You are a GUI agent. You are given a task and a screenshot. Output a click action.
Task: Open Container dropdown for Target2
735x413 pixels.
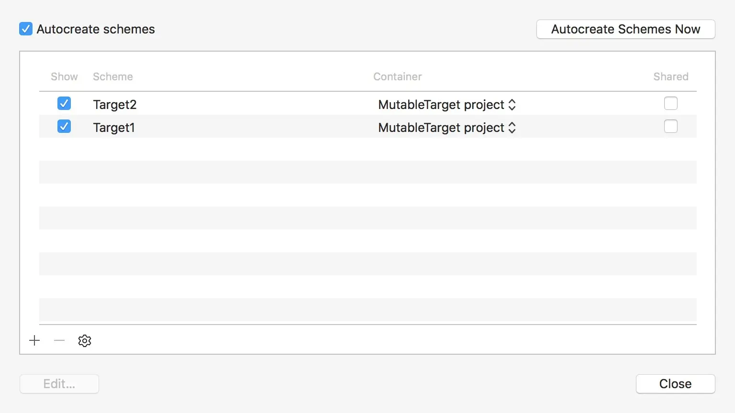(x=447, y=105)
